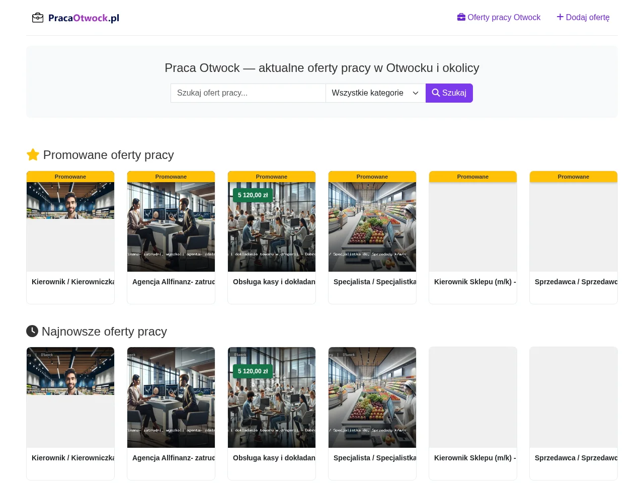
Task: Click 5 120,00 zł badge on promoted offer
Action: (253, 195)
